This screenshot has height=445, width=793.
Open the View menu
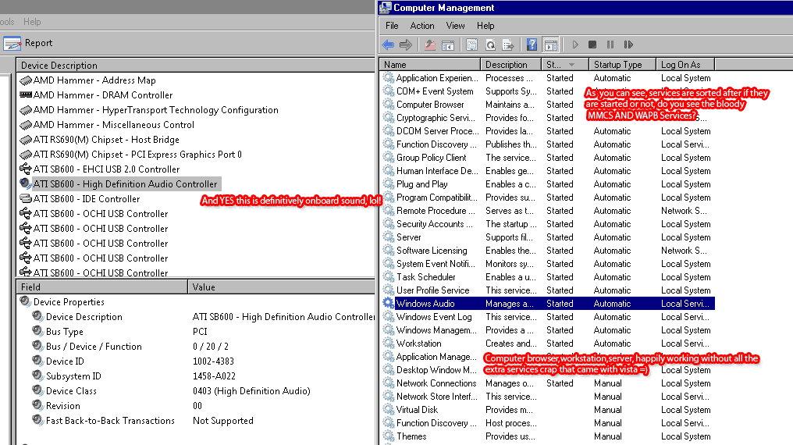[455, 26]
